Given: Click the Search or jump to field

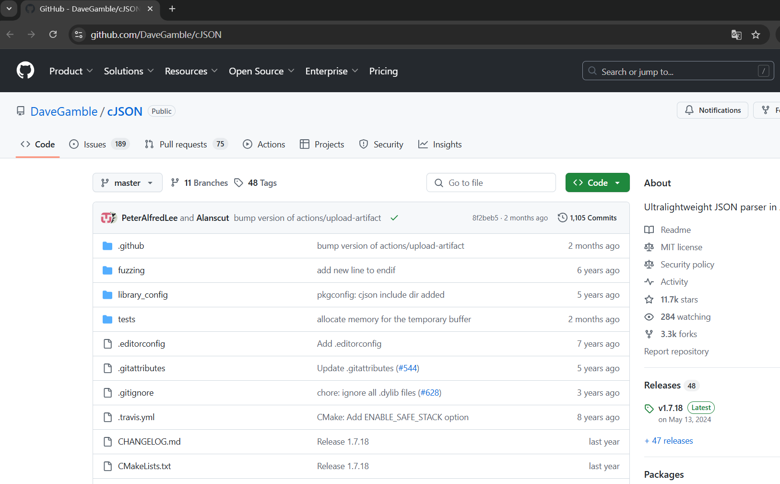Looking at the screenshot, I should 678,71.
